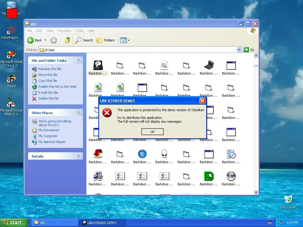Open Microsoft Visual C++ 6.0 desktop shortcut
Image resolution: width=303 pixels, height=227 pixels.
[x=11, y=59]
